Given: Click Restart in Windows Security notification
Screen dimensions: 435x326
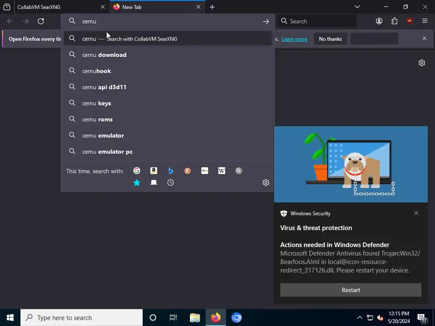Looking at the screenshot, I should coord(350,290).
